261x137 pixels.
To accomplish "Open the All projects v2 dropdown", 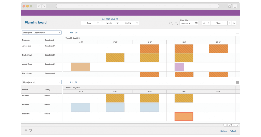I will click(x=42, y=82).
